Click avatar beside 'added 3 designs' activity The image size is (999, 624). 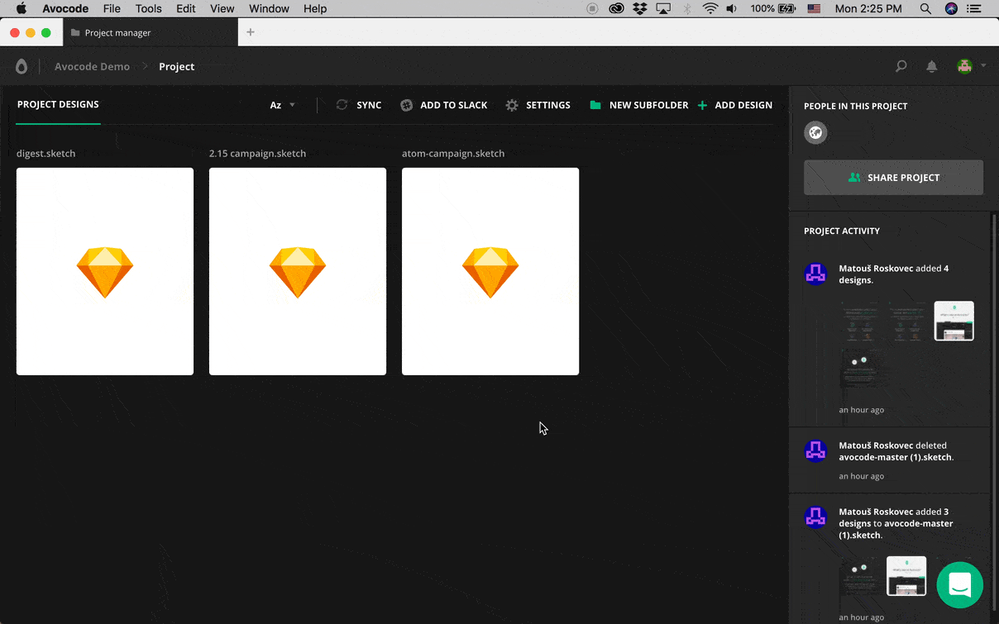point(815,517)
